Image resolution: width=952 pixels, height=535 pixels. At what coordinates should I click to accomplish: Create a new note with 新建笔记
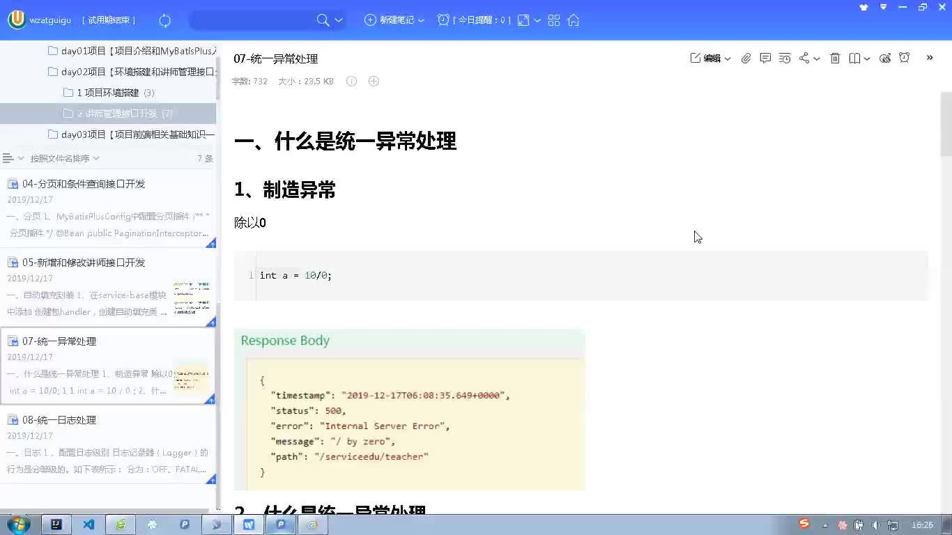(x=390, y=20)
